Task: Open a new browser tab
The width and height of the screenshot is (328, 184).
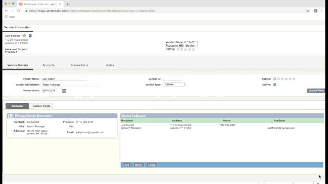Action: (67, 4)
